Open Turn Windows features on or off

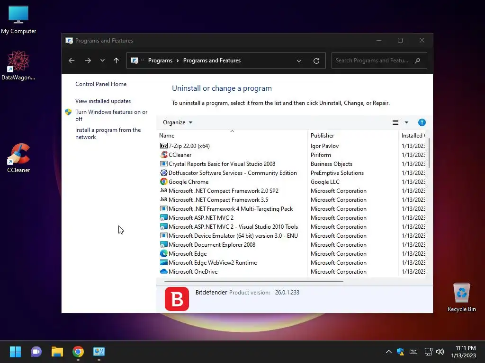point(111,115)
